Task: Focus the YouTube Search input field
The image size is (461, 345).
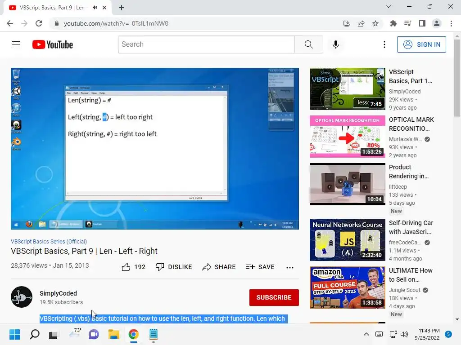Action: [x=206, y=44]
